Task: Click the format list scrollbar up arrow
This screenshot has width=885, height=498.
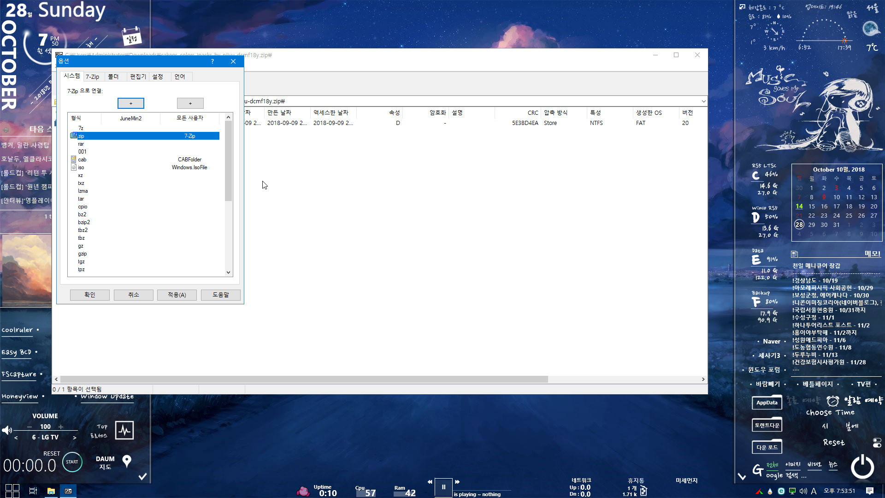Action: click(228, 118)
